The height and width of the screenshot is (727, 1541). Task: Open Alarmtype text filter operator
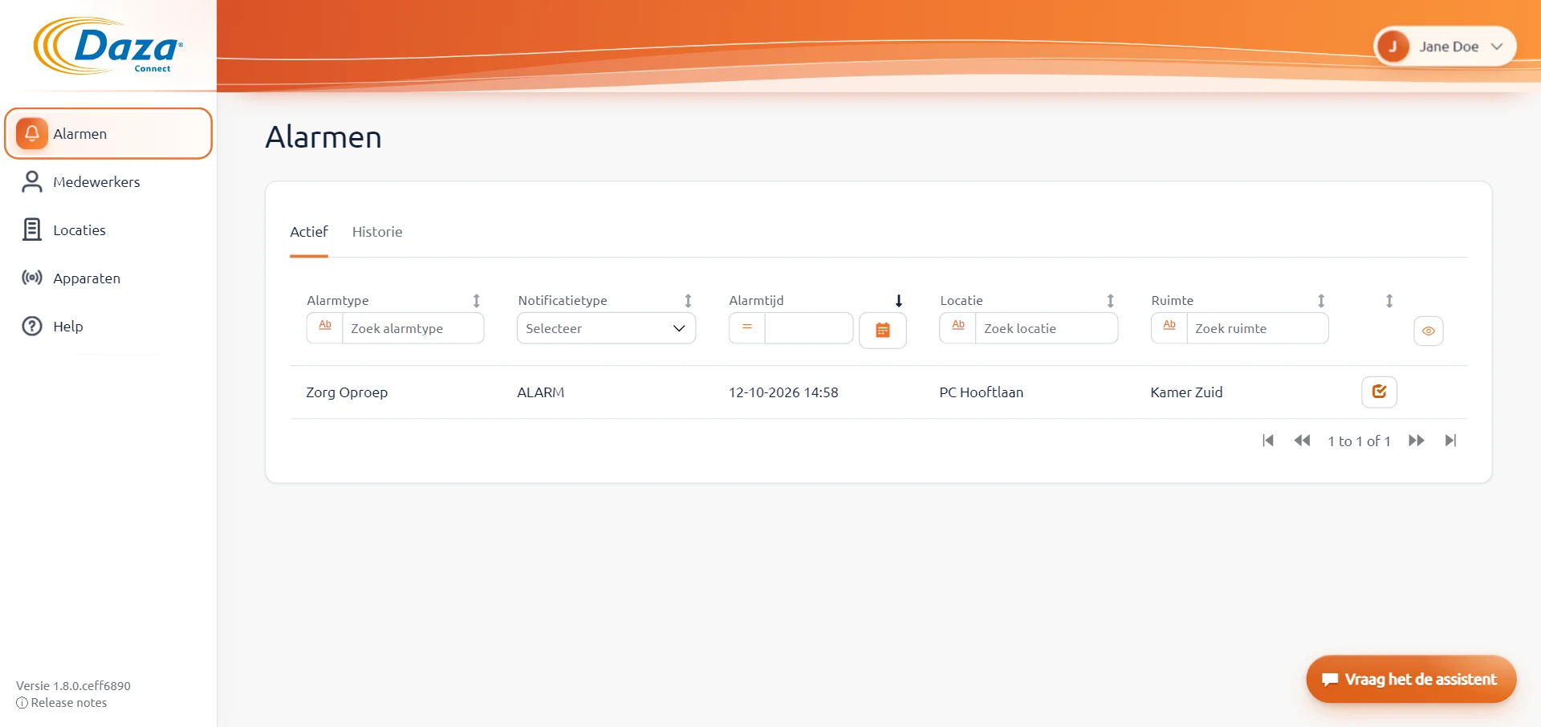(x=325, y=328)
